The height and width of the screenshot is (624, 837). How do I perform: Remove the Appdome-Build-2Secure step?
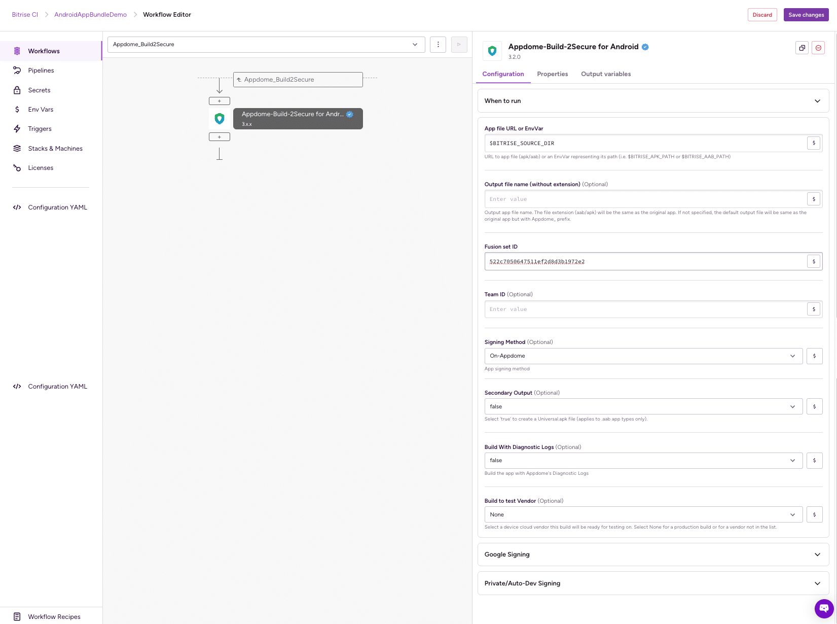pos(818,48)
